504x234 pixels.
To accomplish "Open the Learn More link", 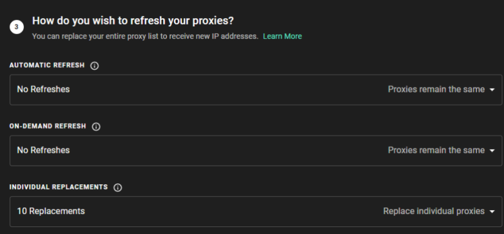I will coord(282,36).
